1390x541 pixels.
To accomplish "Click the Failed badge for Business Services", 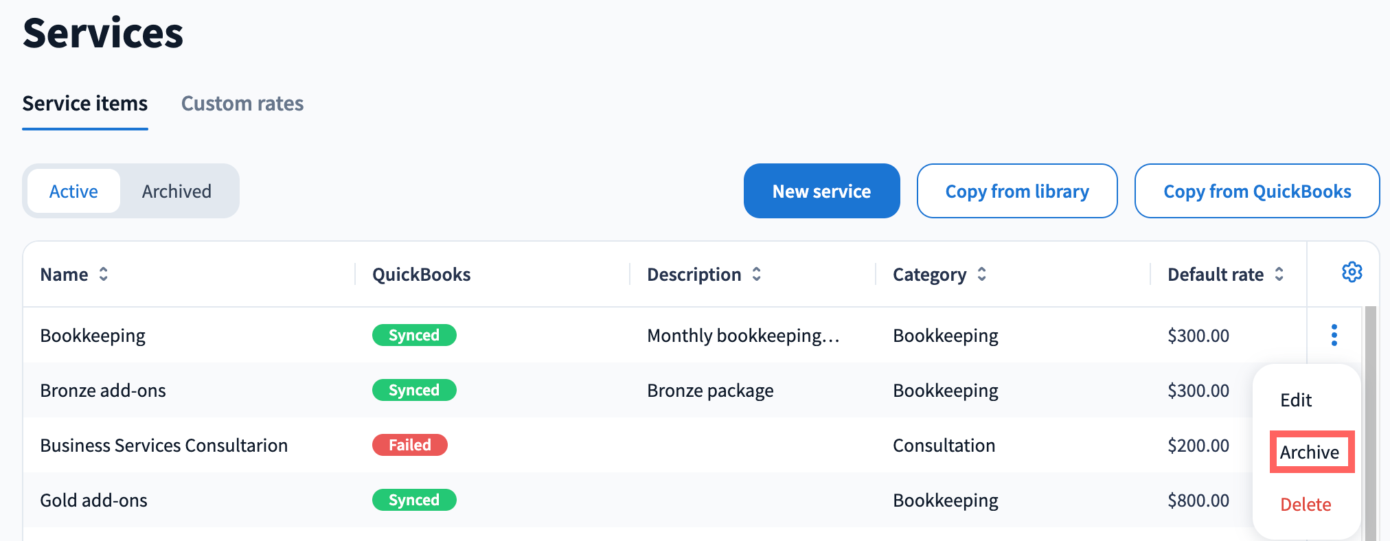I will (410, 445).
